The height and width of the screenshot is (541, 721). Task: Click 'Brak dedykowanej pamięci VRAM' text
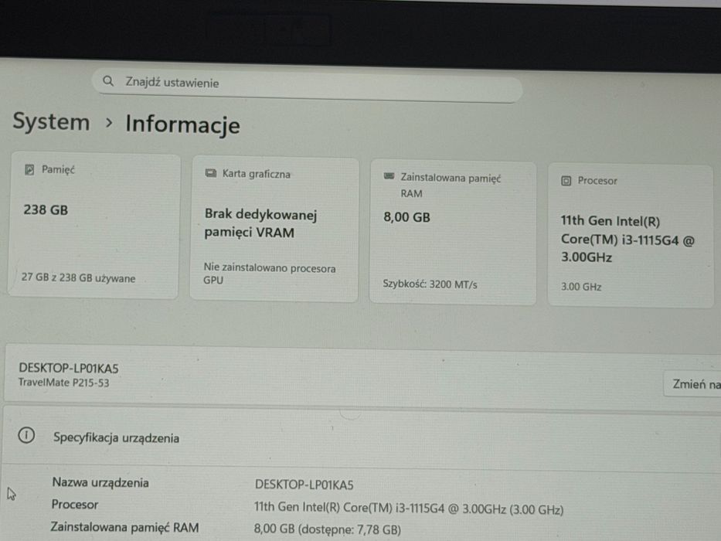coord(260,223)
